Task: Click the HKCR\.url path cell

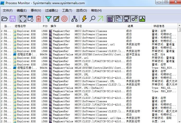Action: coord(81,58)
